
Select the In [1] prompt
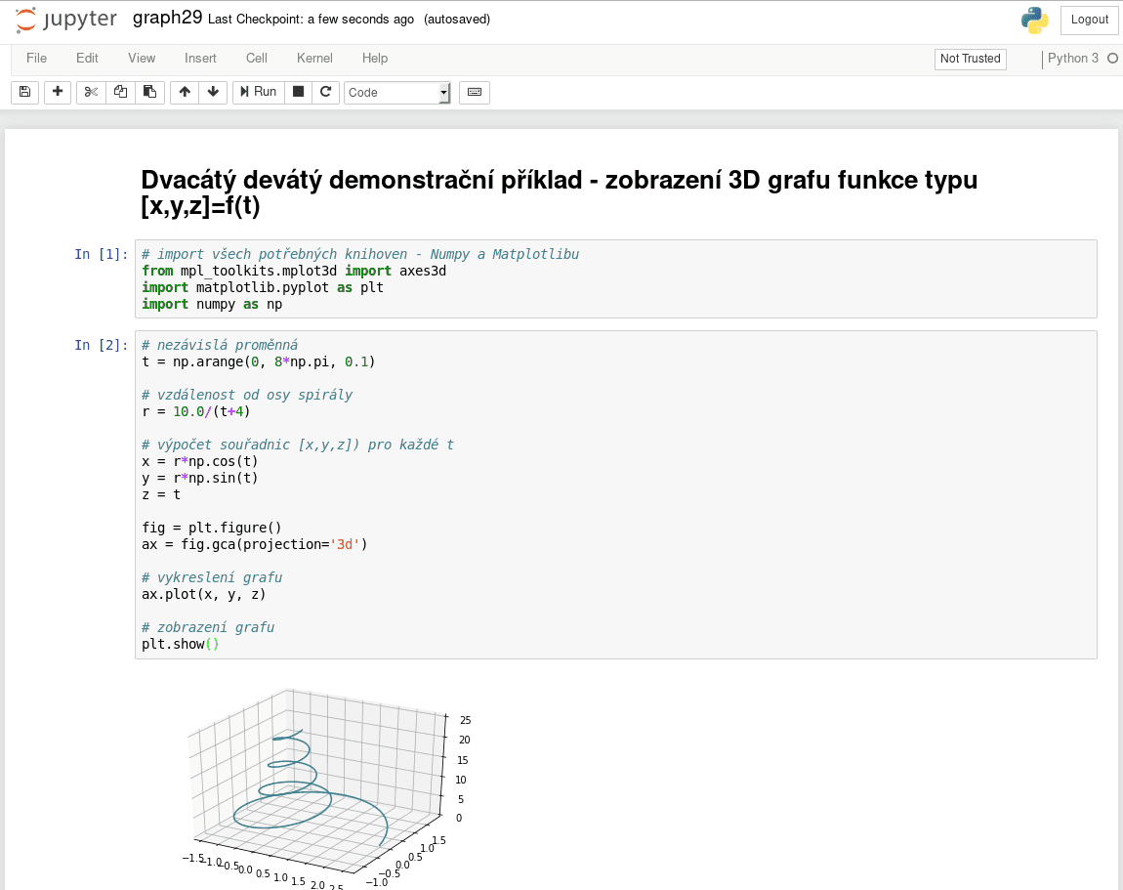(101, 254)
